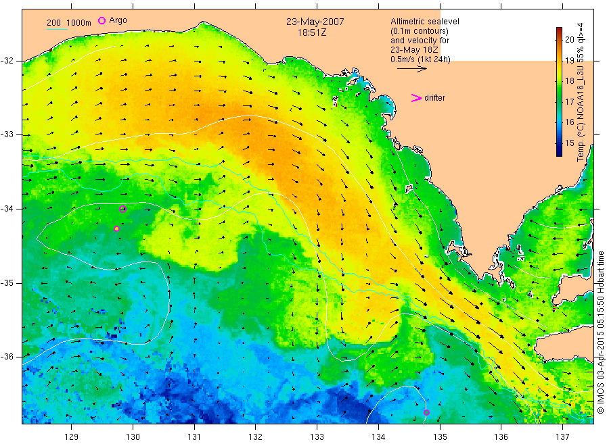This screenshot has width=609, height=446.
Task: Click the longitude axis label '133'
Action: (x=317, y=437)
